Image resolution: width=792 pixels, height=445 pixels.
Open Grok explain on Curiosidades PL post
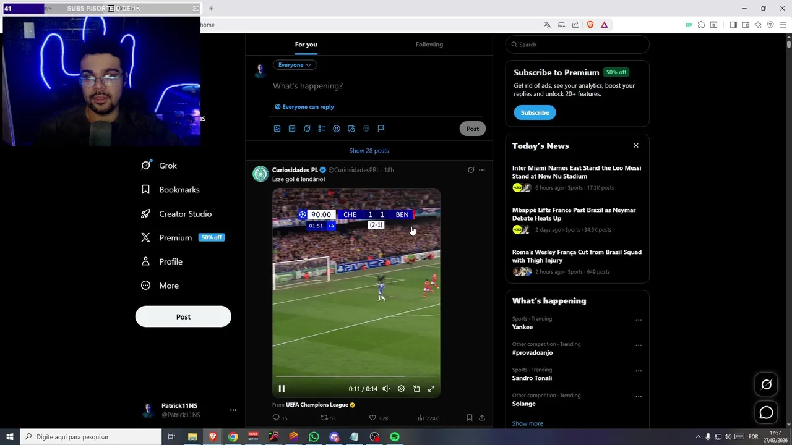471,170
